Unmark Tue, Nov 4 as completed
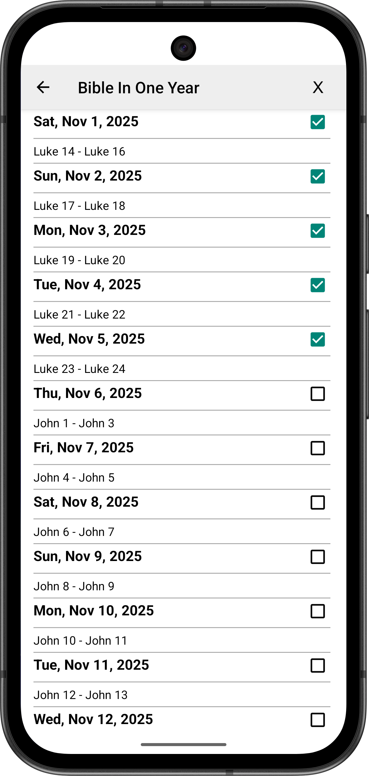 pos(317,285)
